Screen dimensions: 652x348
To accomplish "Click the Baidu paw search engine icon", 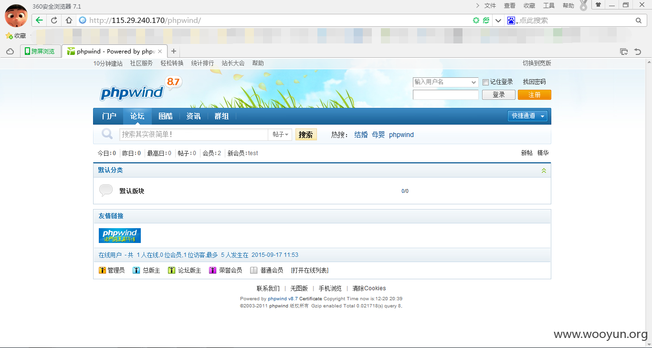I will [x=512, y=20].
